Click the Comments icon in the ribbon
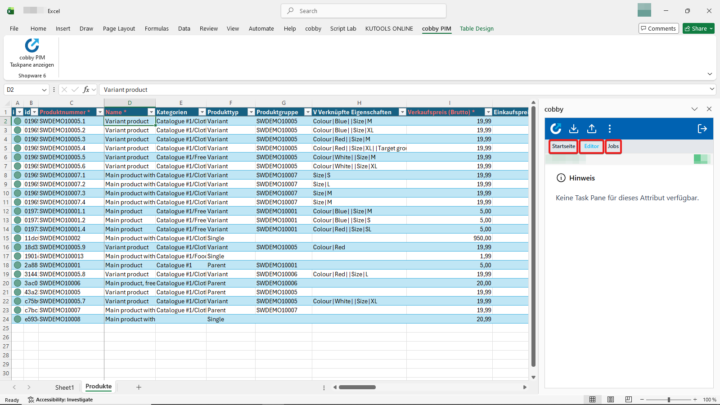 point(658,28)
